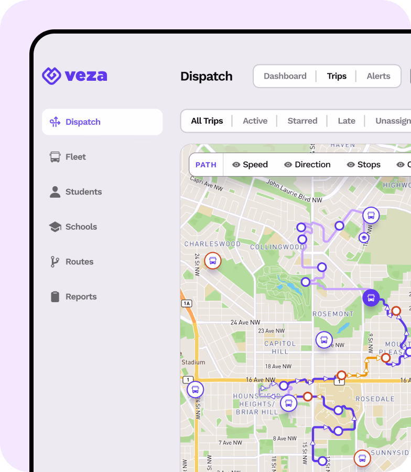Select the Trips tab
This screenshot has width=411, height=472.
337,76
